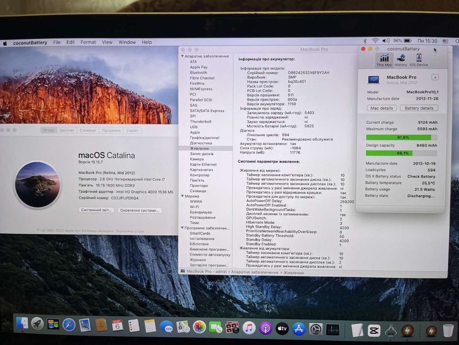Open the File menu
459x345 pixels.
57,42
